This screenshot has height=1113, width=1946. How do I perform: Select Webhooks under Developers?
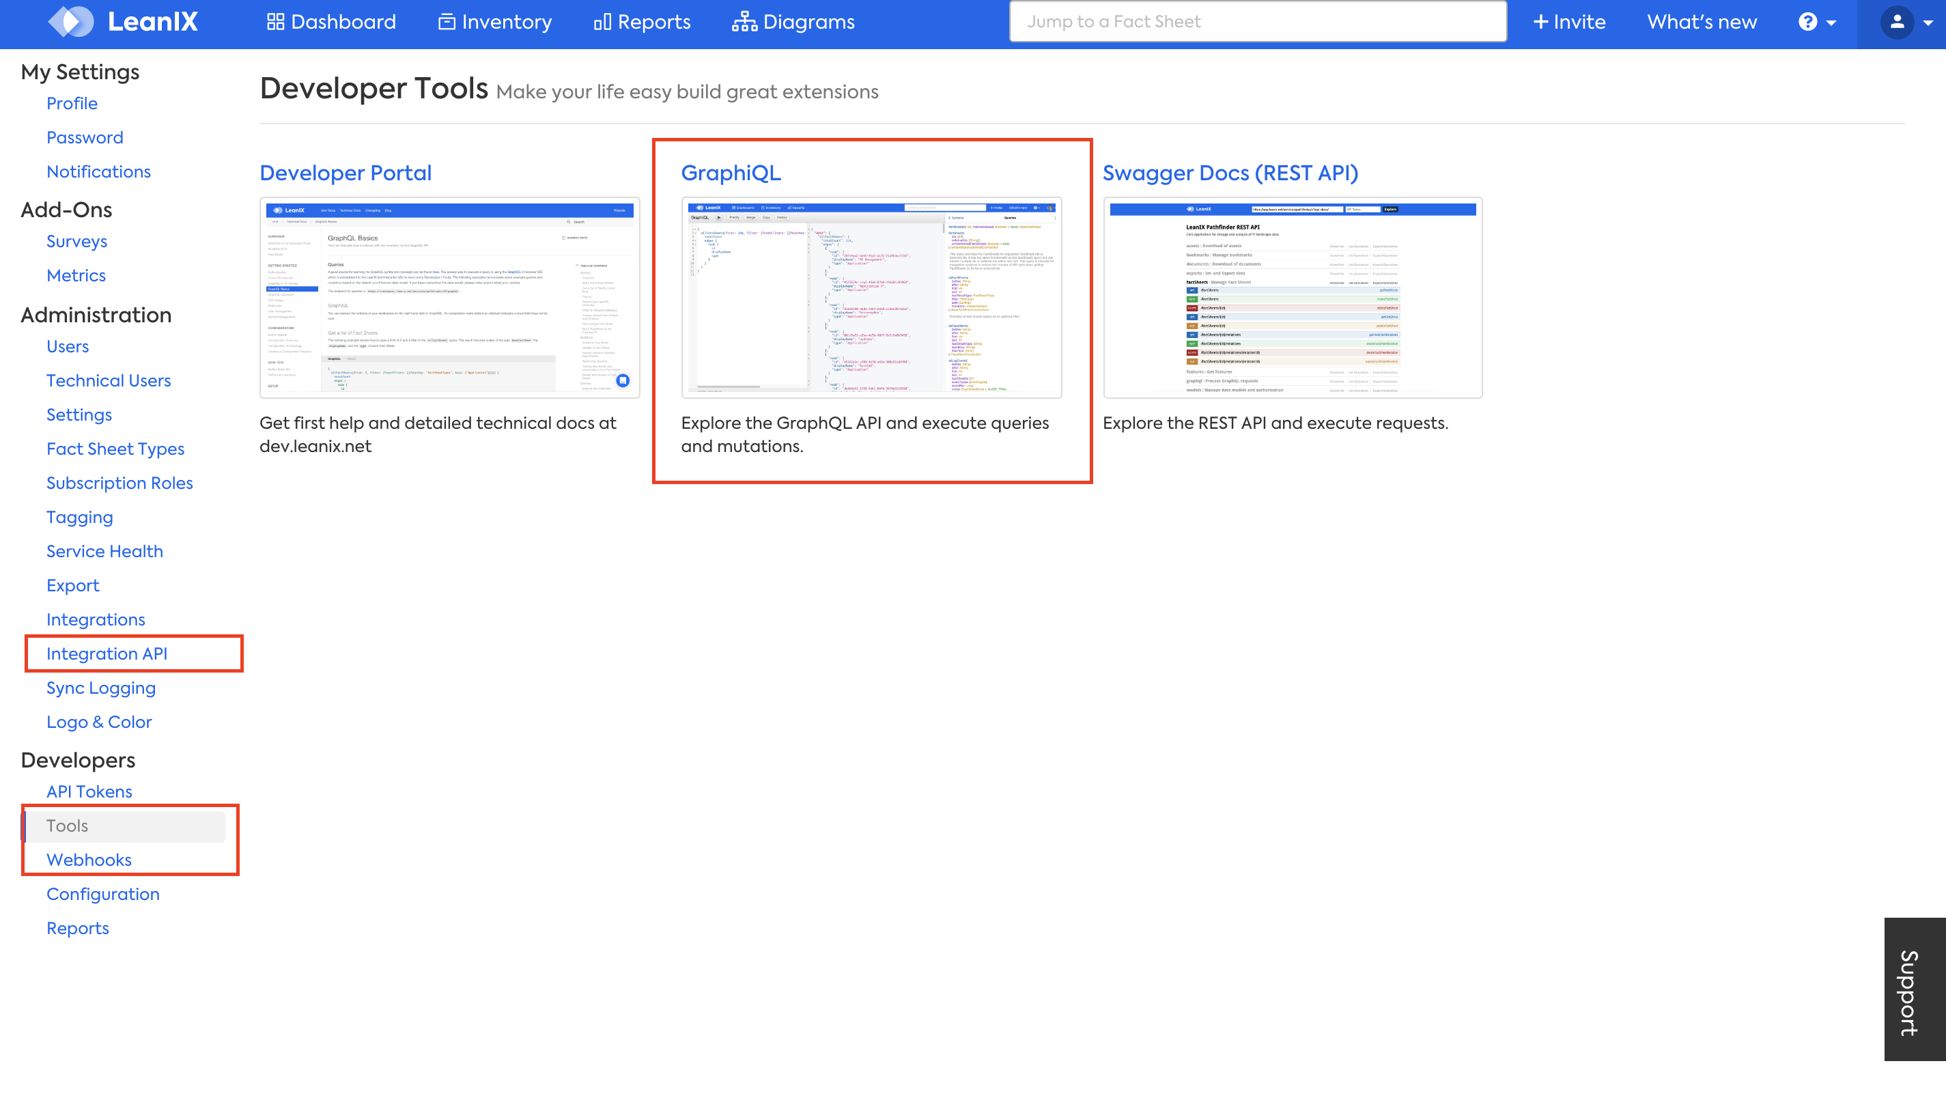[89, 859]
